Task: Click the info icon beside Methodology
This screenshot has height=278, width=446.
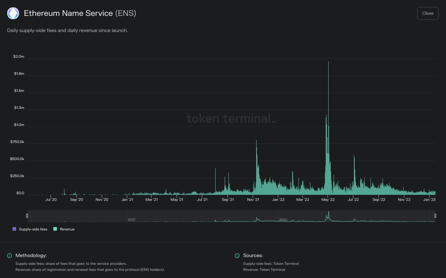Action: [9, 256]
